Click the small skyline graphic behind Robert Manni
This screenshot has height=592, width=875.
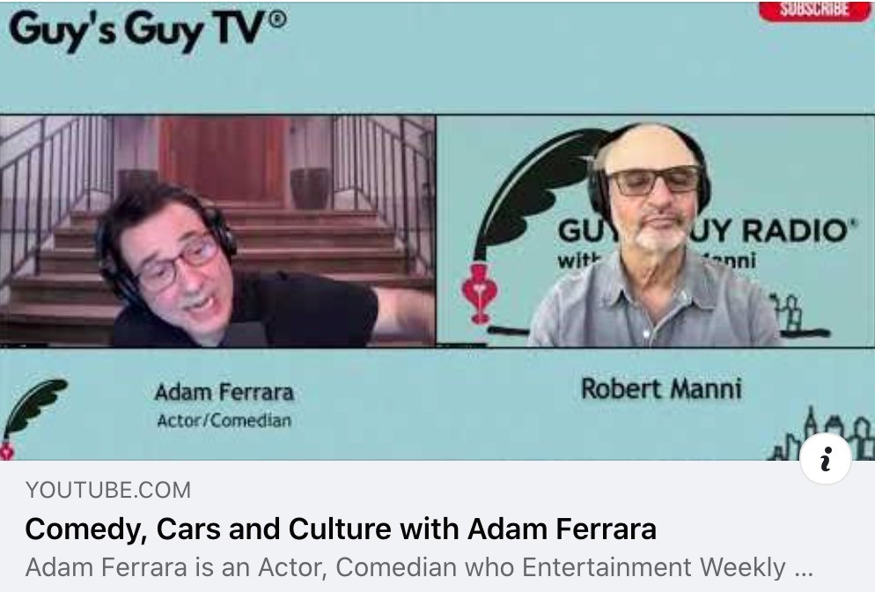coord(787,311)
